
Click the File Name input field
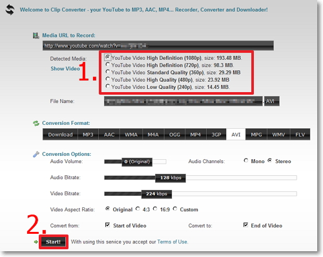[x=183, y=101]
